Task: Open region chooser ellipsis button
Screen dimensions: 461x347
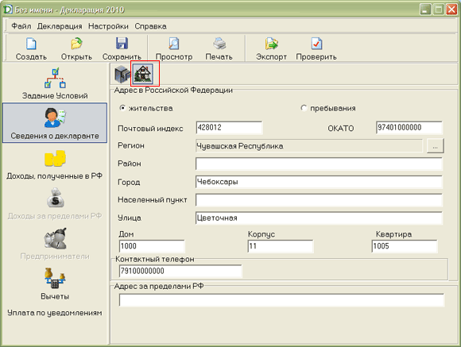Action: pos(435,146)
